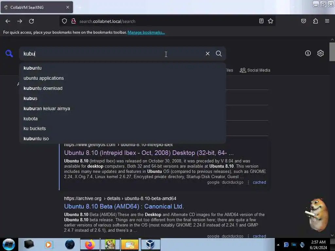
Task: Click the Manage bookmarks link
Action: point(146,32)
